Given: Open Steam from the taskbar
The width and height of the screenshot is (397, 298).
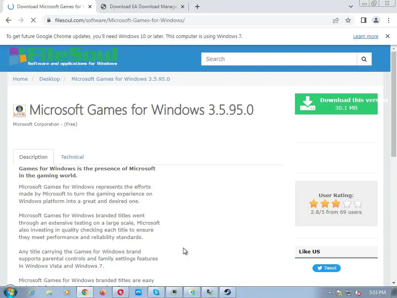Looking at the screenshot, I should pos(227,293).
